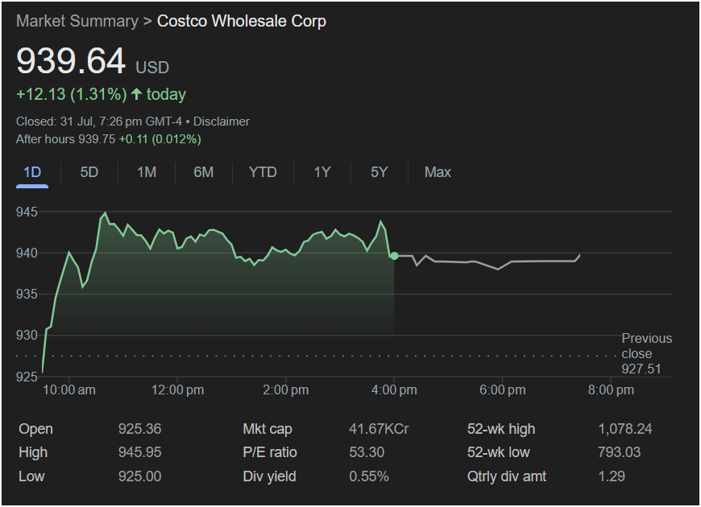Click the Mkt cap label
The width and height of the screenshot is (701, 507).
(268, 429)
